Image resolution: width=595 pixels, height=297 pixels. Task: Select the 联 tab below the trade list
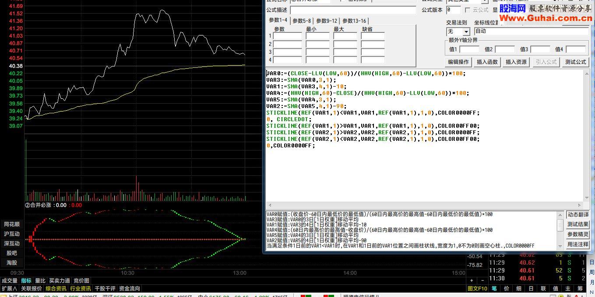543,289
